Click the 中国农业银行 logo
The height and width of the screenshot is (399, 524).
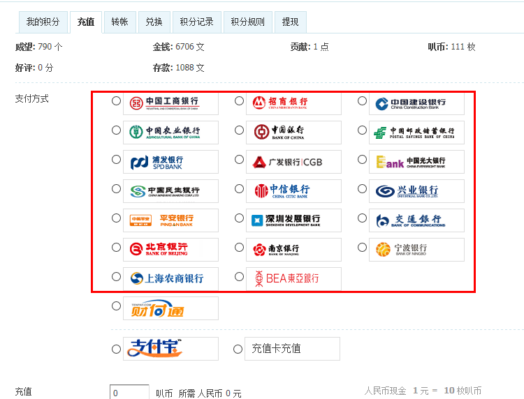coord(170,133)
